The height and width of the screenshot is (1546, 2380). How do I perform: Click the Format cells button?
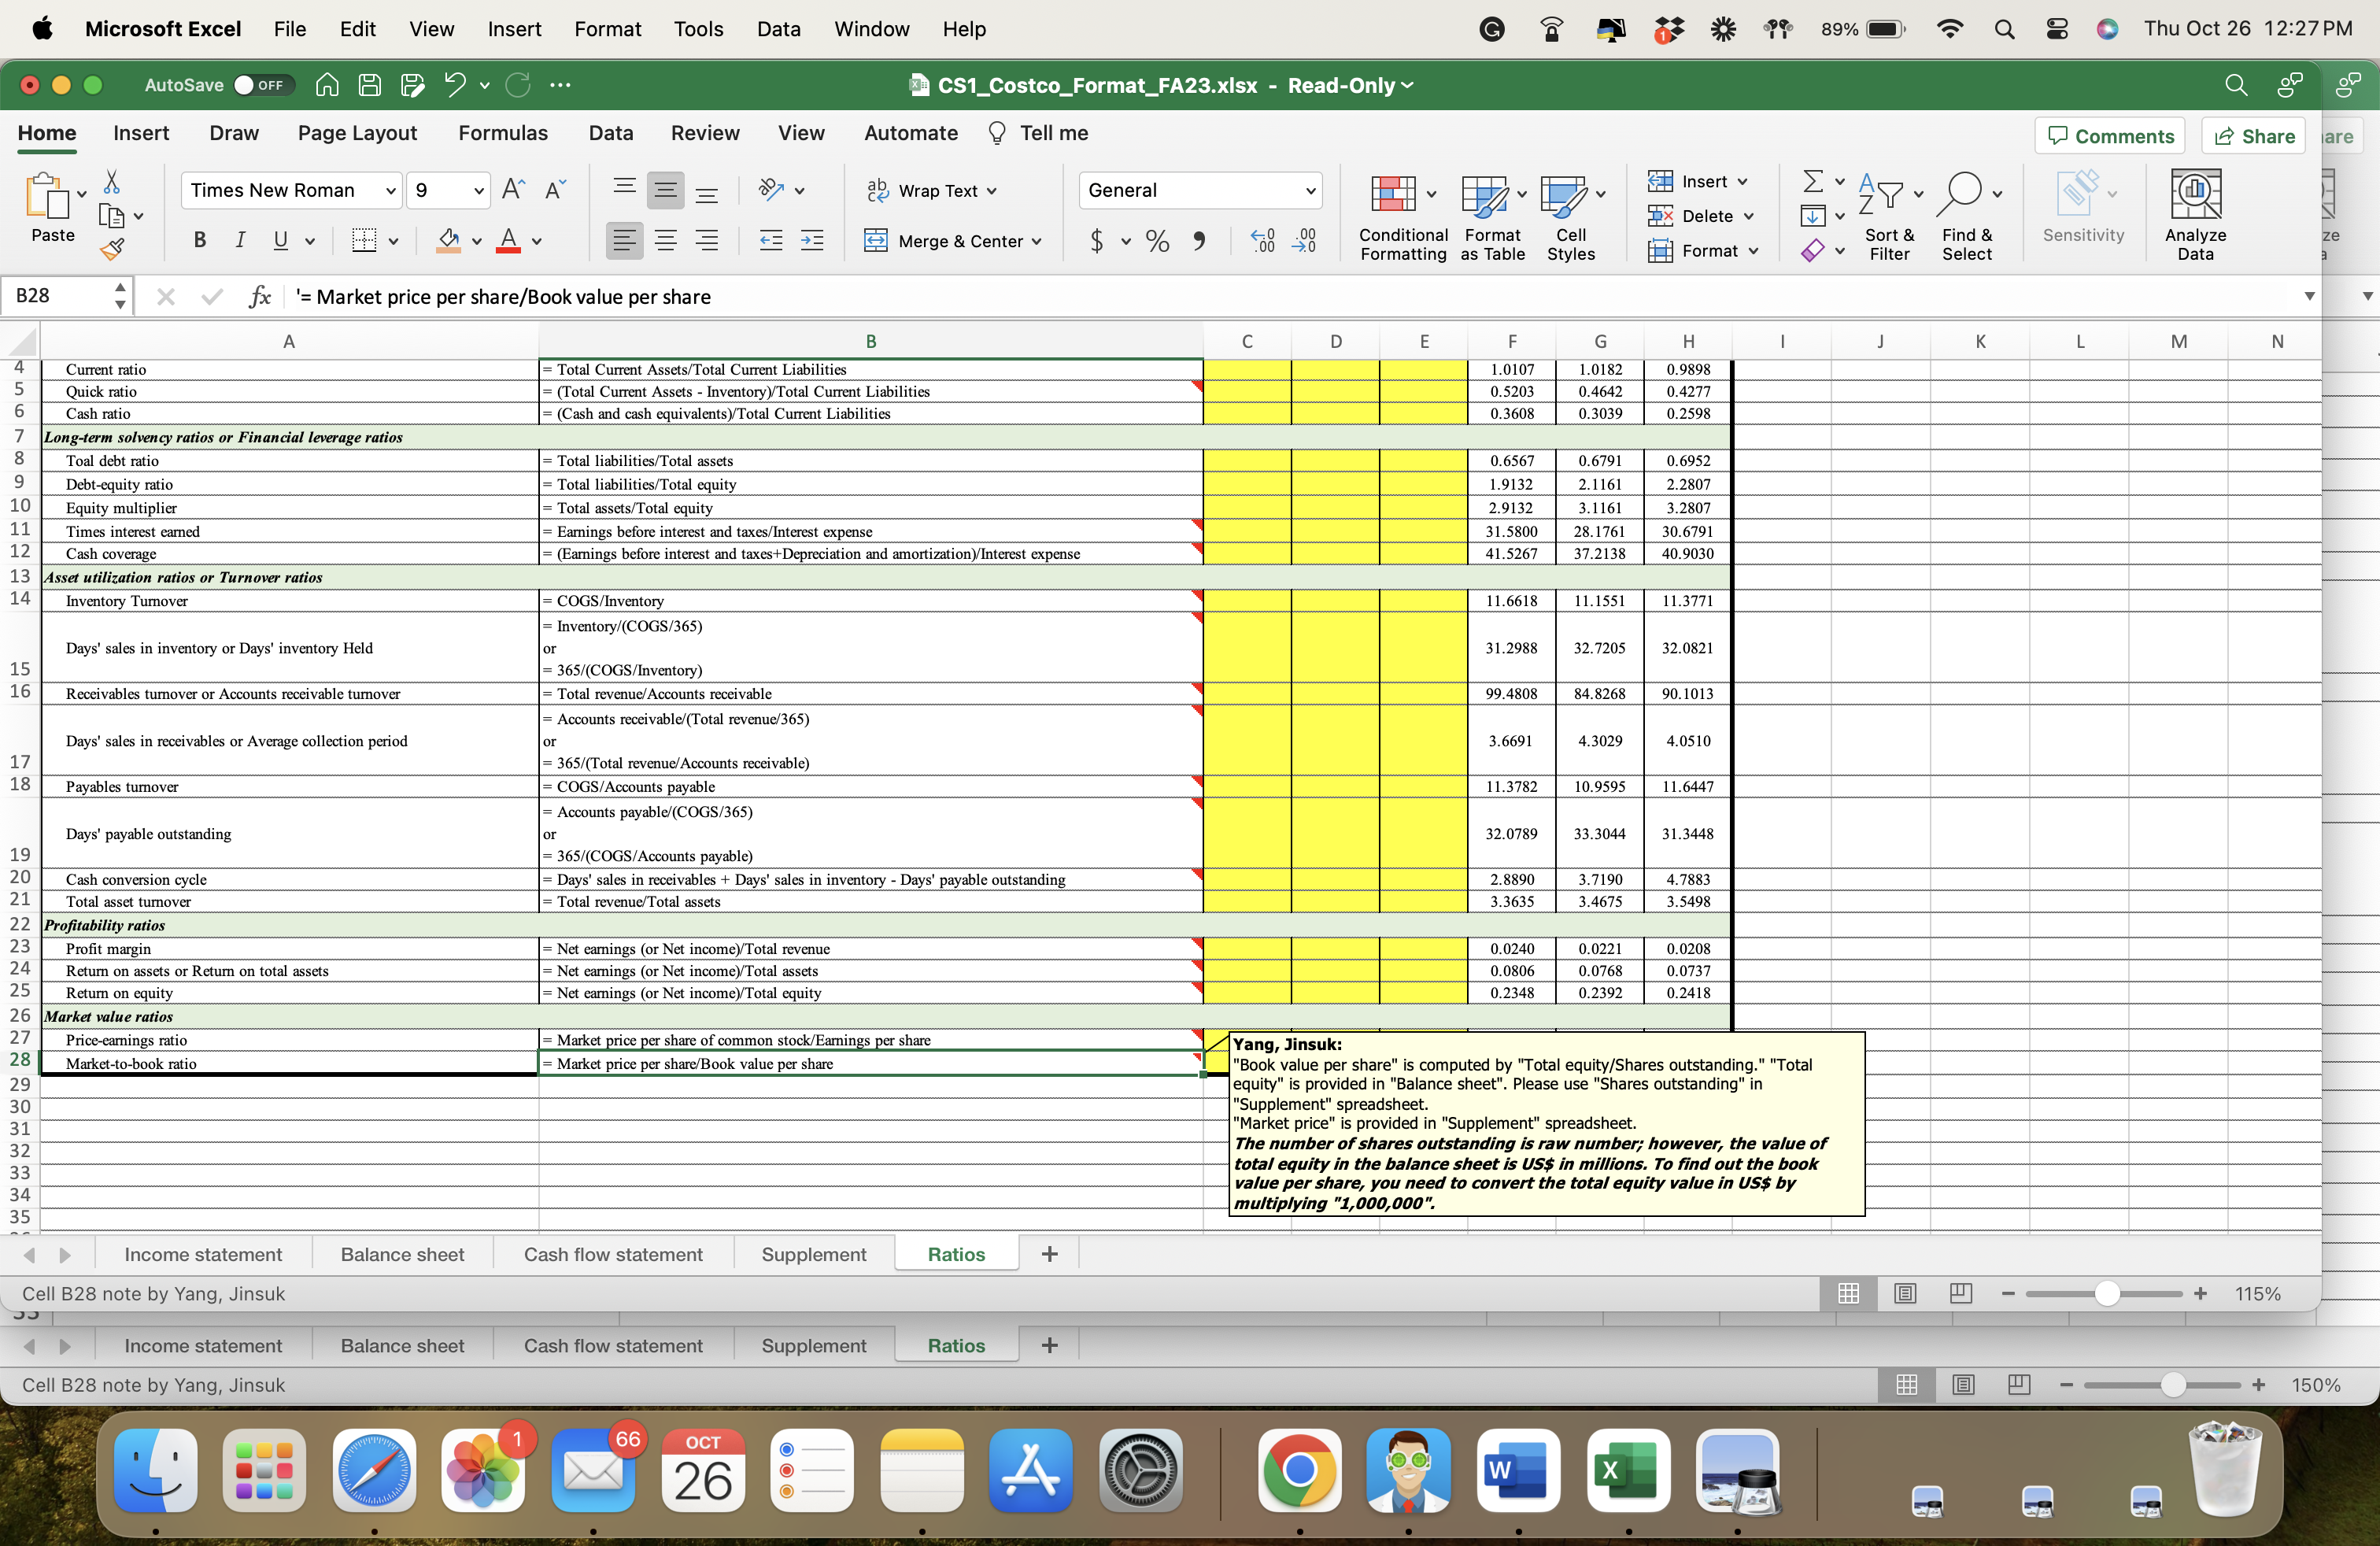click(1702, 251)
